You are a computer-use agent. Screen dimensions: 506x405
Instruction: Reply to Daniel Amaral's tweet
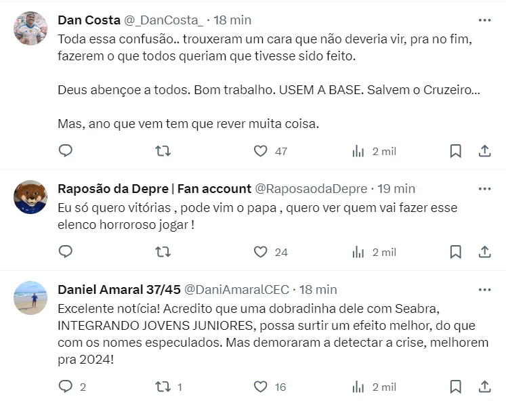pos(66,387)
